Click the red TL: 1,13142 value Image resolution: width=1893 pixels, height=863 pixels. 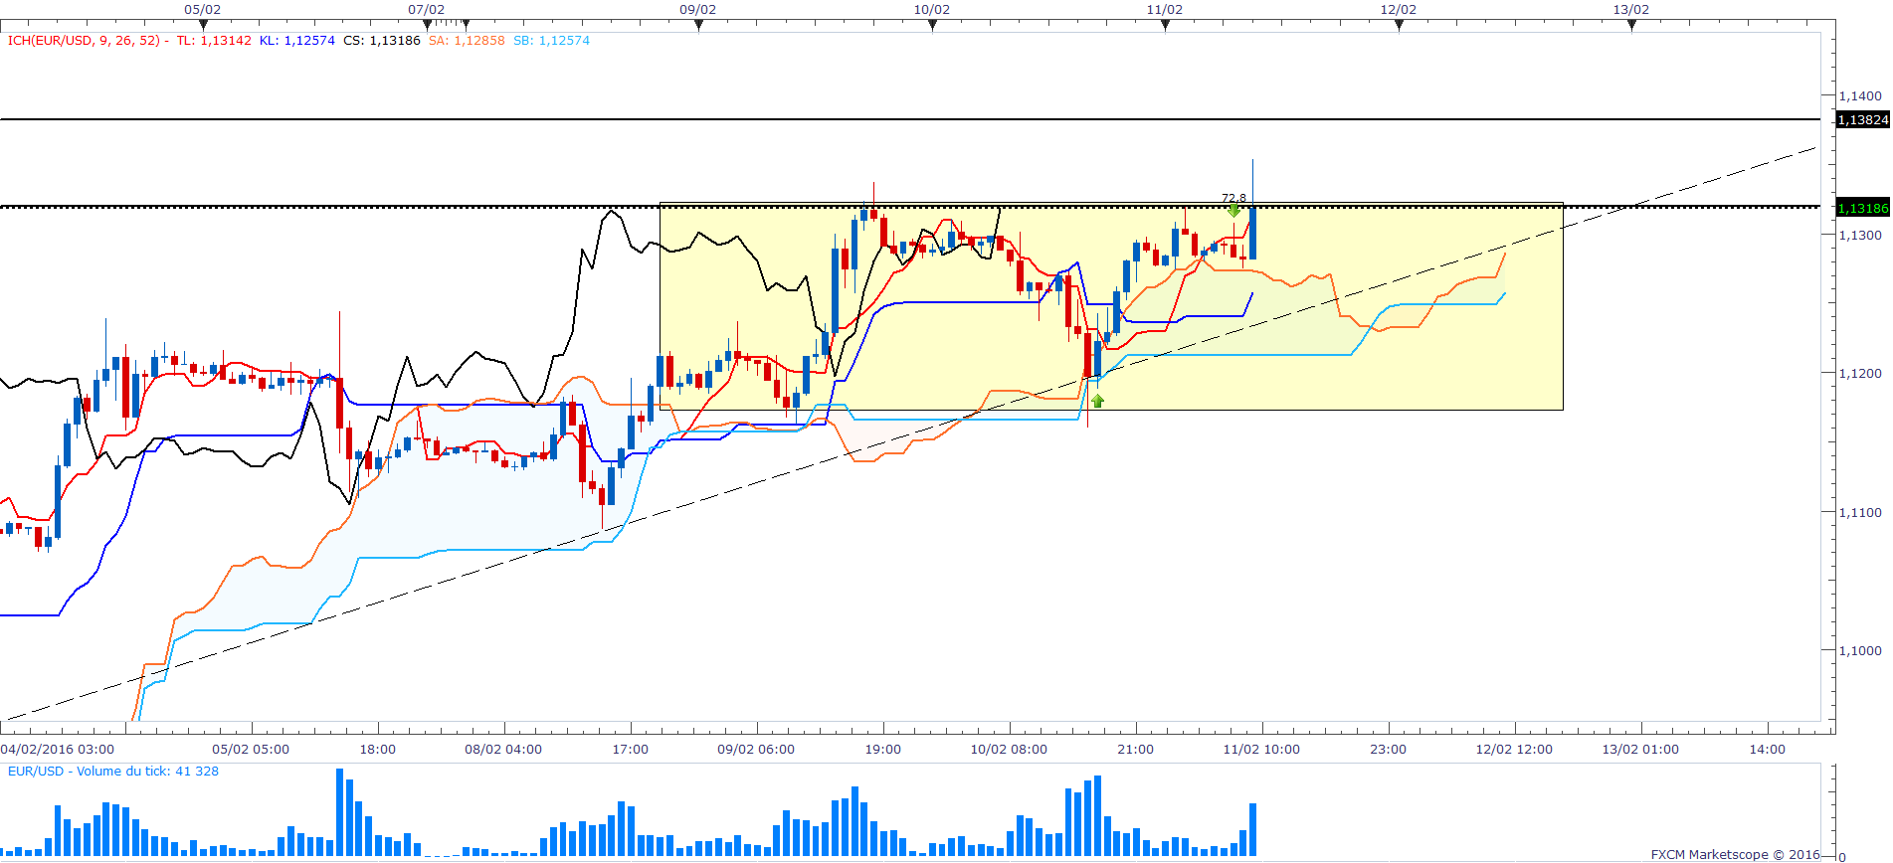pos(214,41)
